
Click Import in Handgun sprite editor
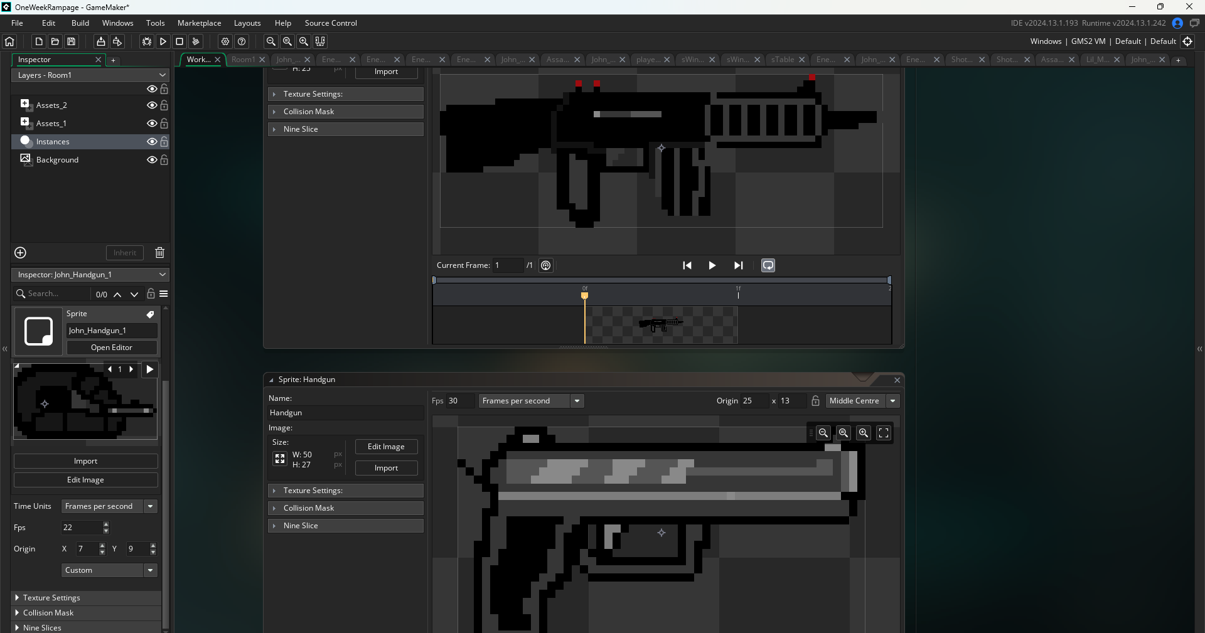pos(386,468)
